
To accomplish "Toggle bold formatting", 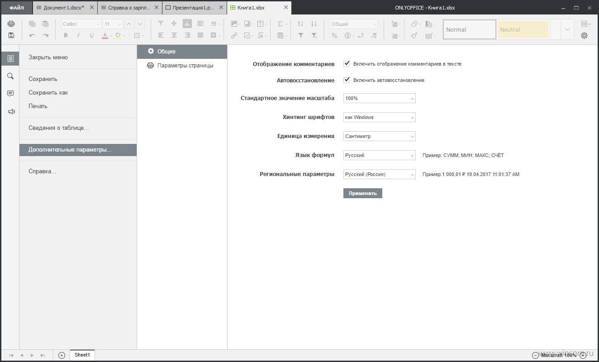I will tap(66, 35).
